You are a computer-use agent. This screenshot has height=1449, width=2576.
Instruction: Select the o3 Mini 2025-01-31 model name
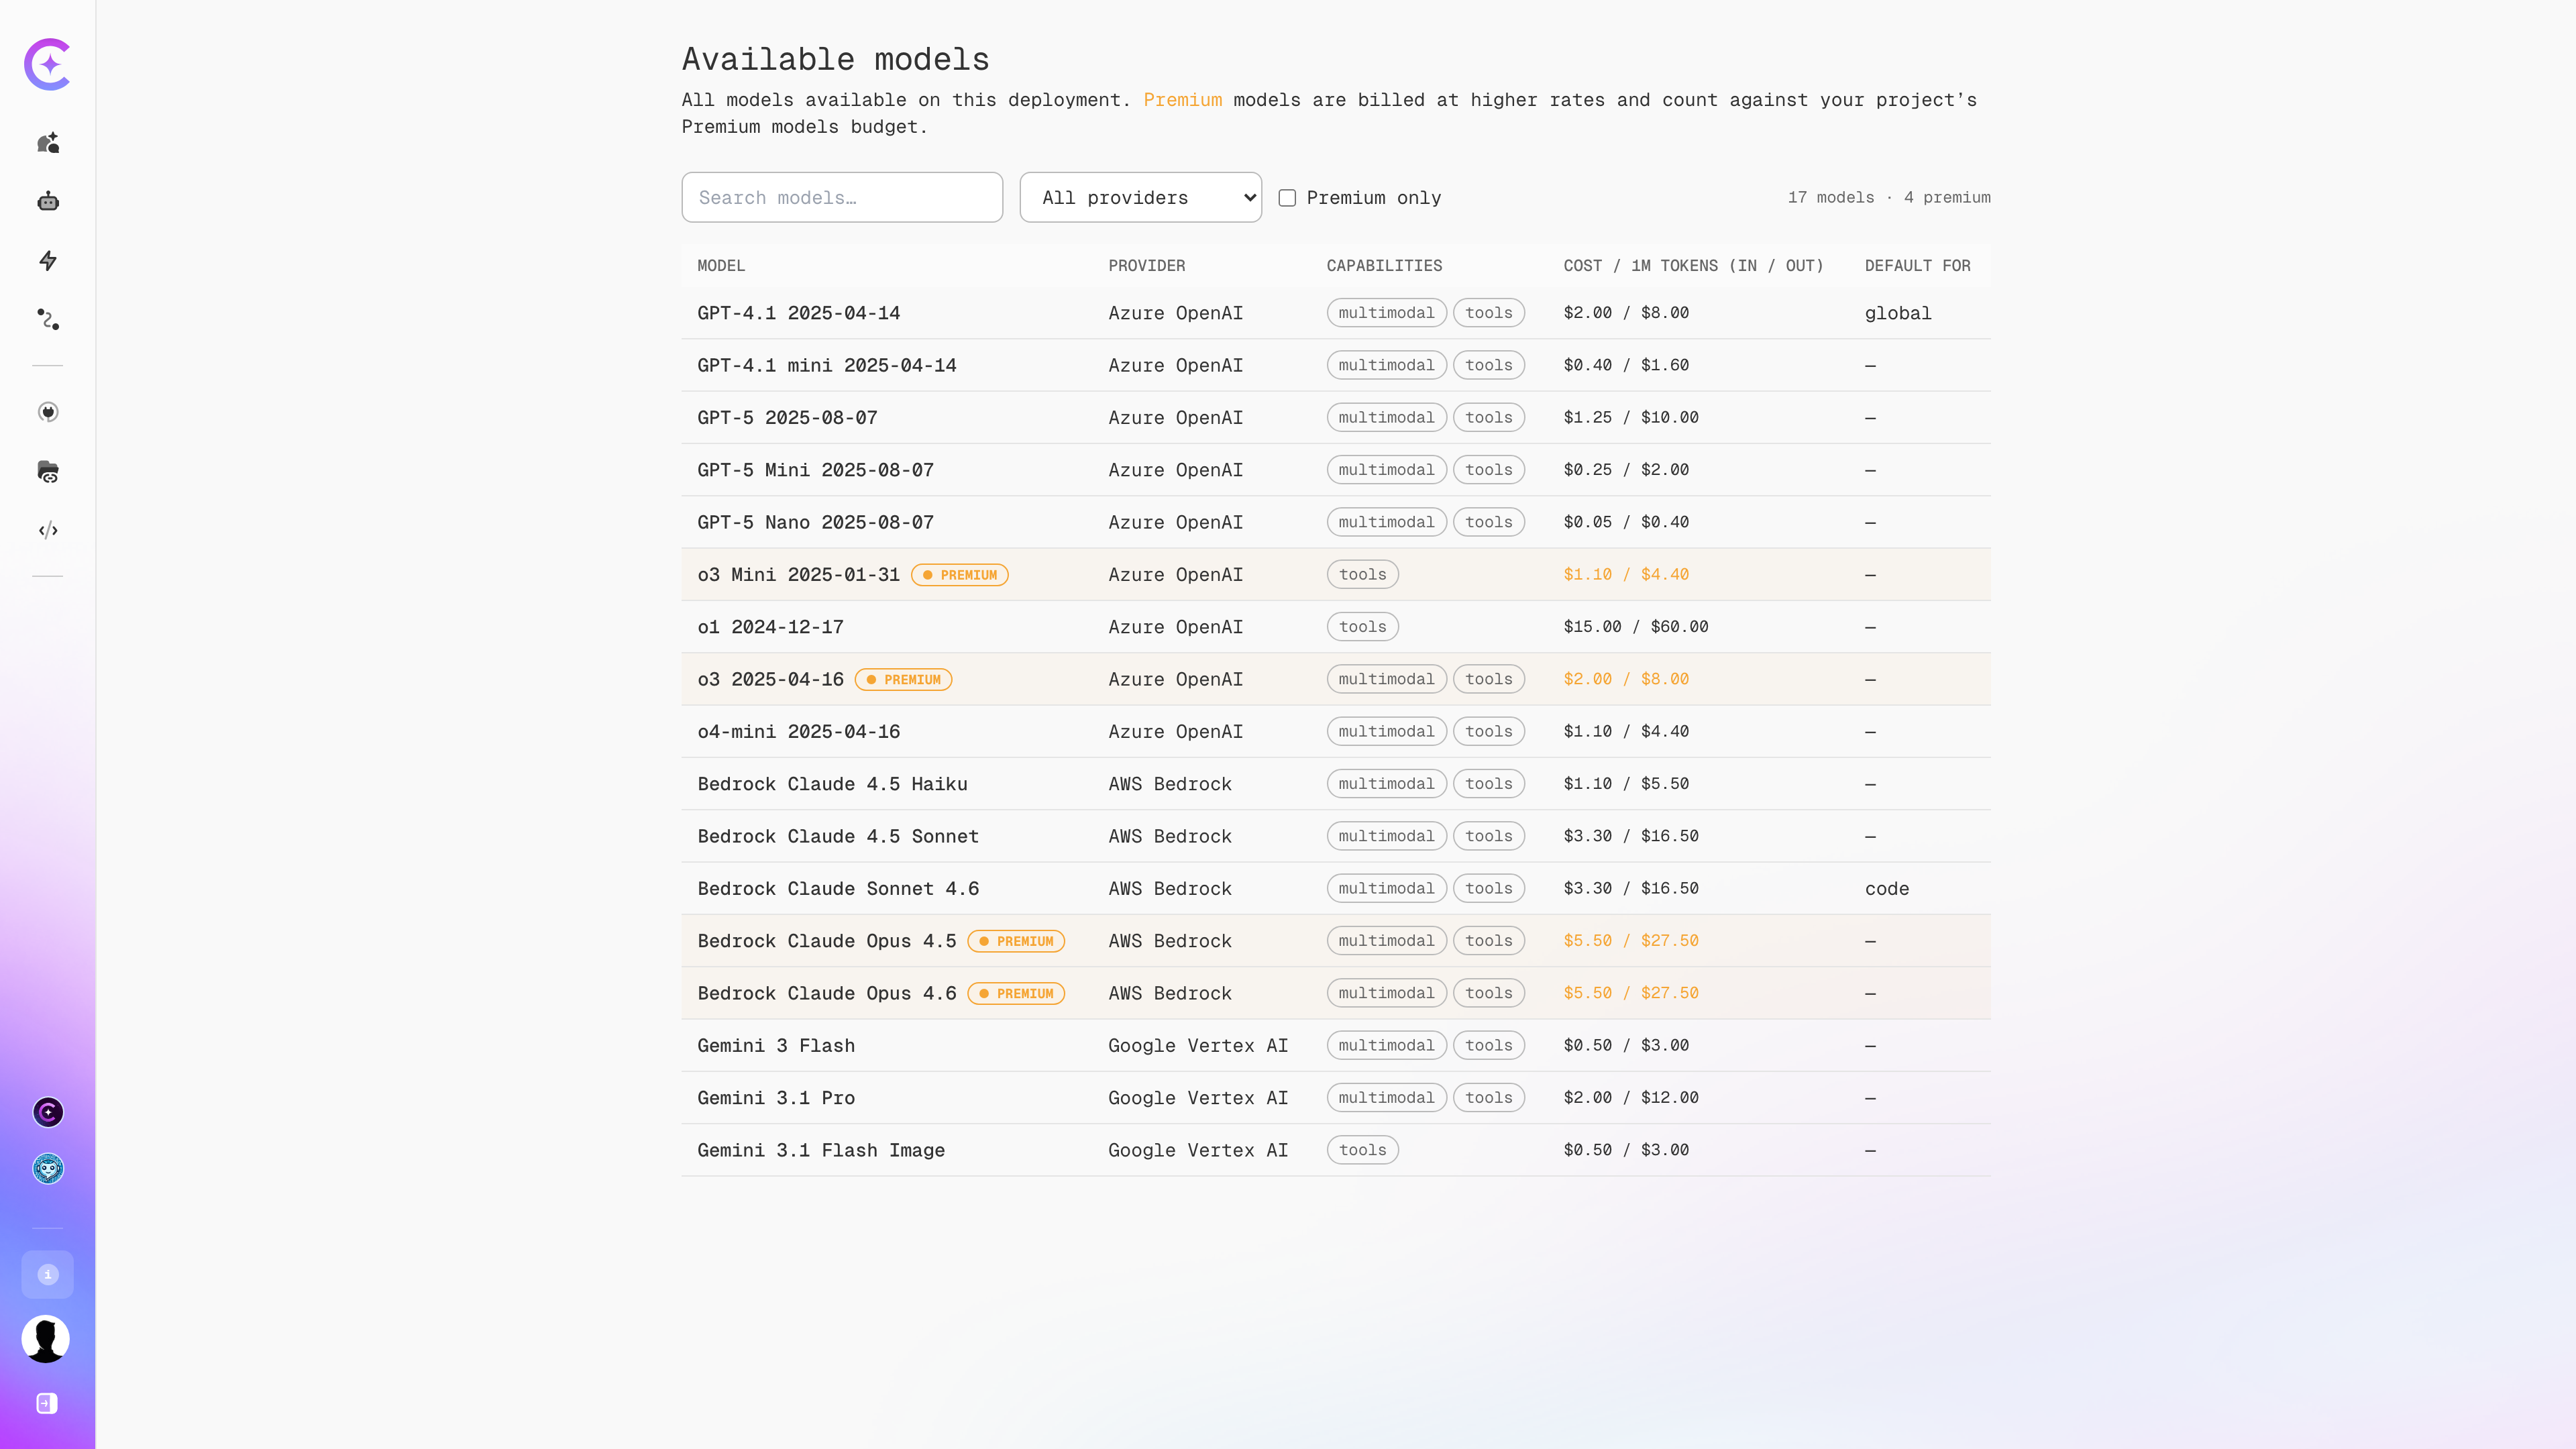tap(799, 575)
